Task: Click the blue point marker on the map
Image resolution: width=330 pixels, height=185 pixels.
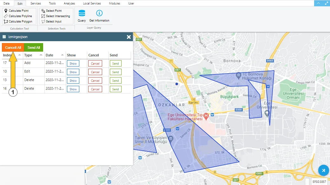Action: [177, 84]
